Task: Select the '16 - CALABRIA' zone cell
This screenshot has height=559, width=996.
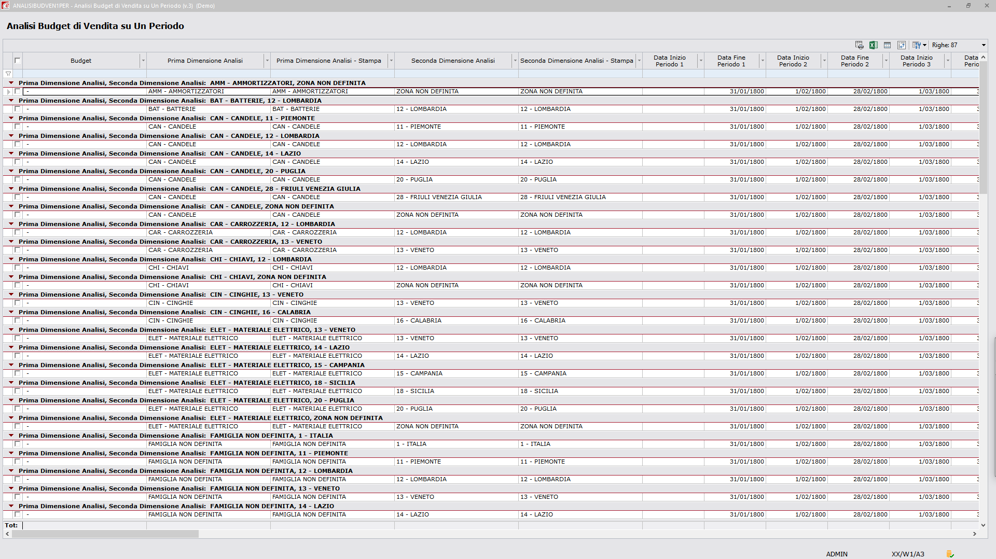Action: (x=457, y=320)
